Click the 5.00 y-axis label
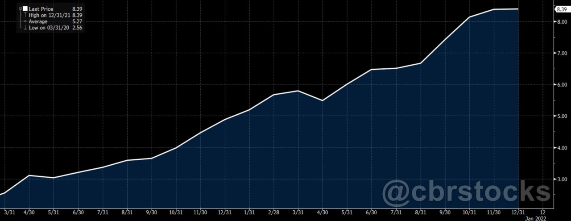571x221 pixels. (561, 116)
